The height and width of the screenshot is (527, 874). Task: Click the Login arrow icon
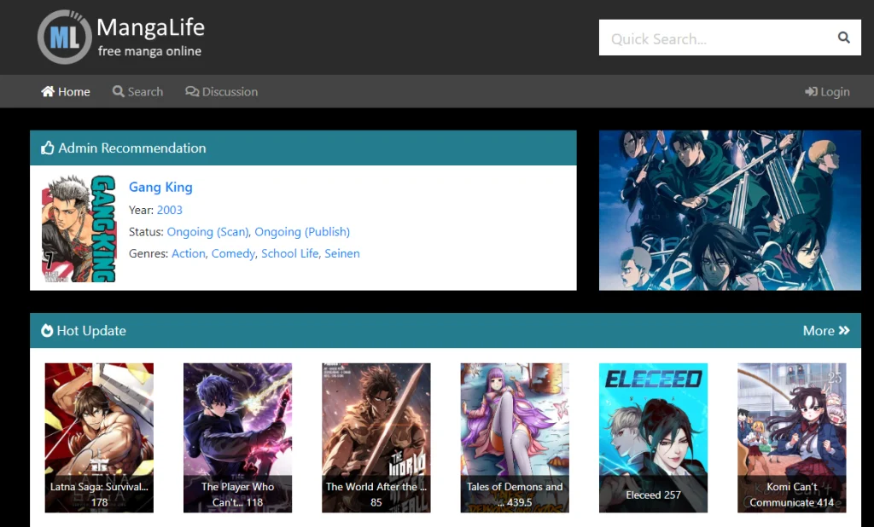click(x=811, y=91)
